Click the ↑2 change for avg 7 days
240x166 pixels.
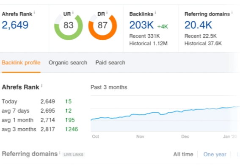(x=69, y=111)
